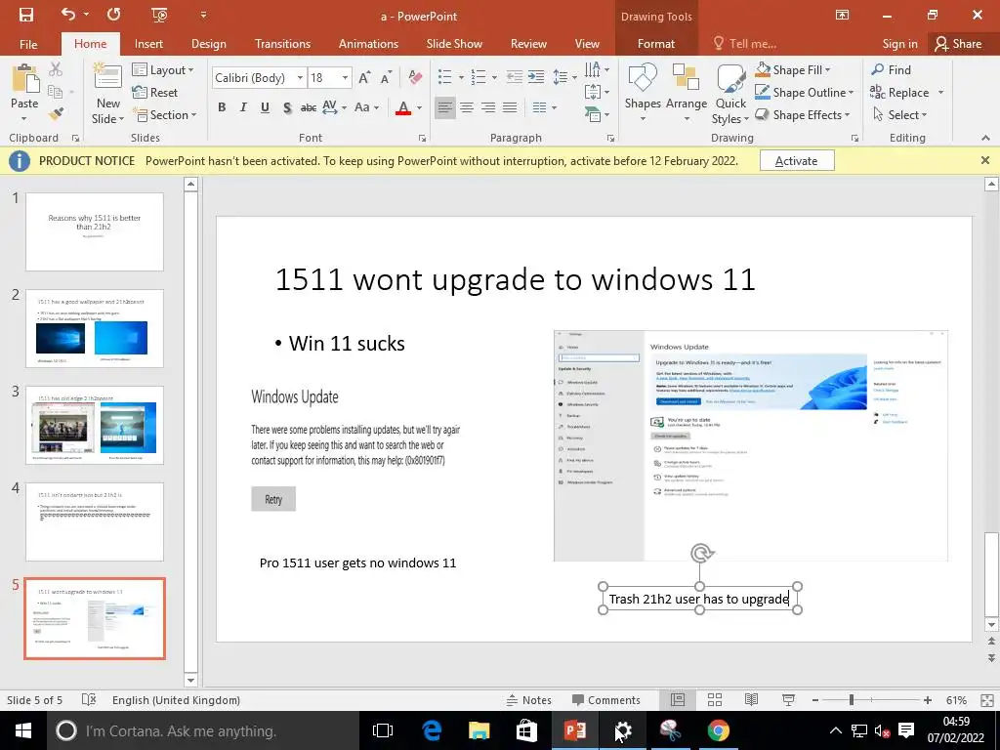Zoom out with the minus button
The width and height of the screenshot is (1000, 750).
(x=815, y=699)
